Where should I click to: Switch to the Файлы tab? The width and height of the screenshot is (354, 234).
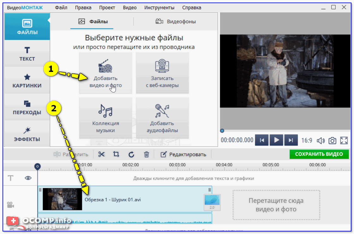93,22
